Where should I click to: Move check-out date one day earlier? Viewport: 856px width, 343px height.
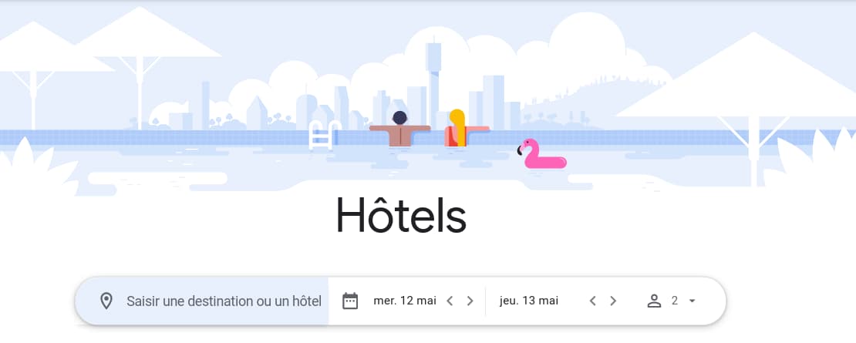click(593, 301)
